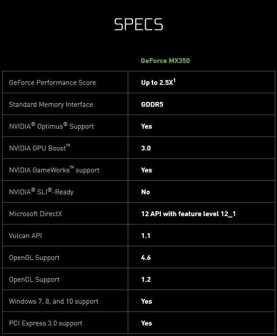Screen dimensions: 277x336
Task: Click the SPECS heading
Action: (x=138, y=24)
